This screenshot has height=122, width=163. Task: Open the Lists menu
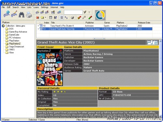pyautogui.click(x=29, y=7)
